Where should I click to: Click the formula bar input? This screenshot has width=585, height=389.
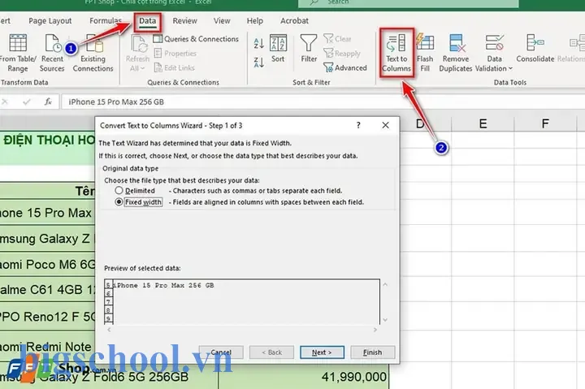pyautogui.click(x=323, y=102)
